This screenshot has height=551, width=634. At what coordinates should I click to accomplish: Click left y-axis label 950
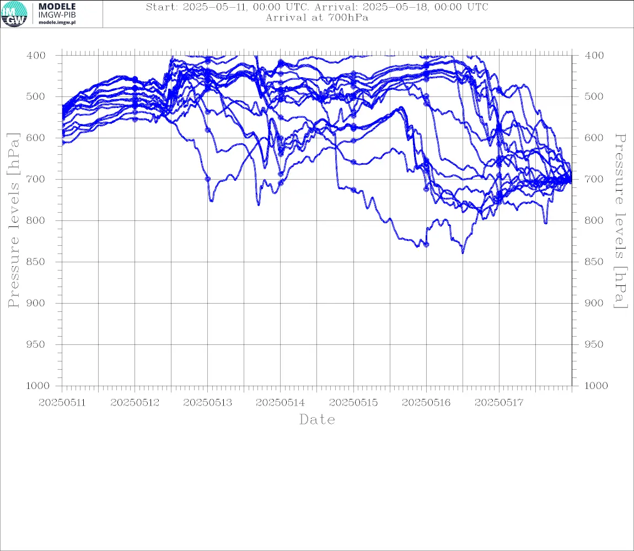[36, 344]
